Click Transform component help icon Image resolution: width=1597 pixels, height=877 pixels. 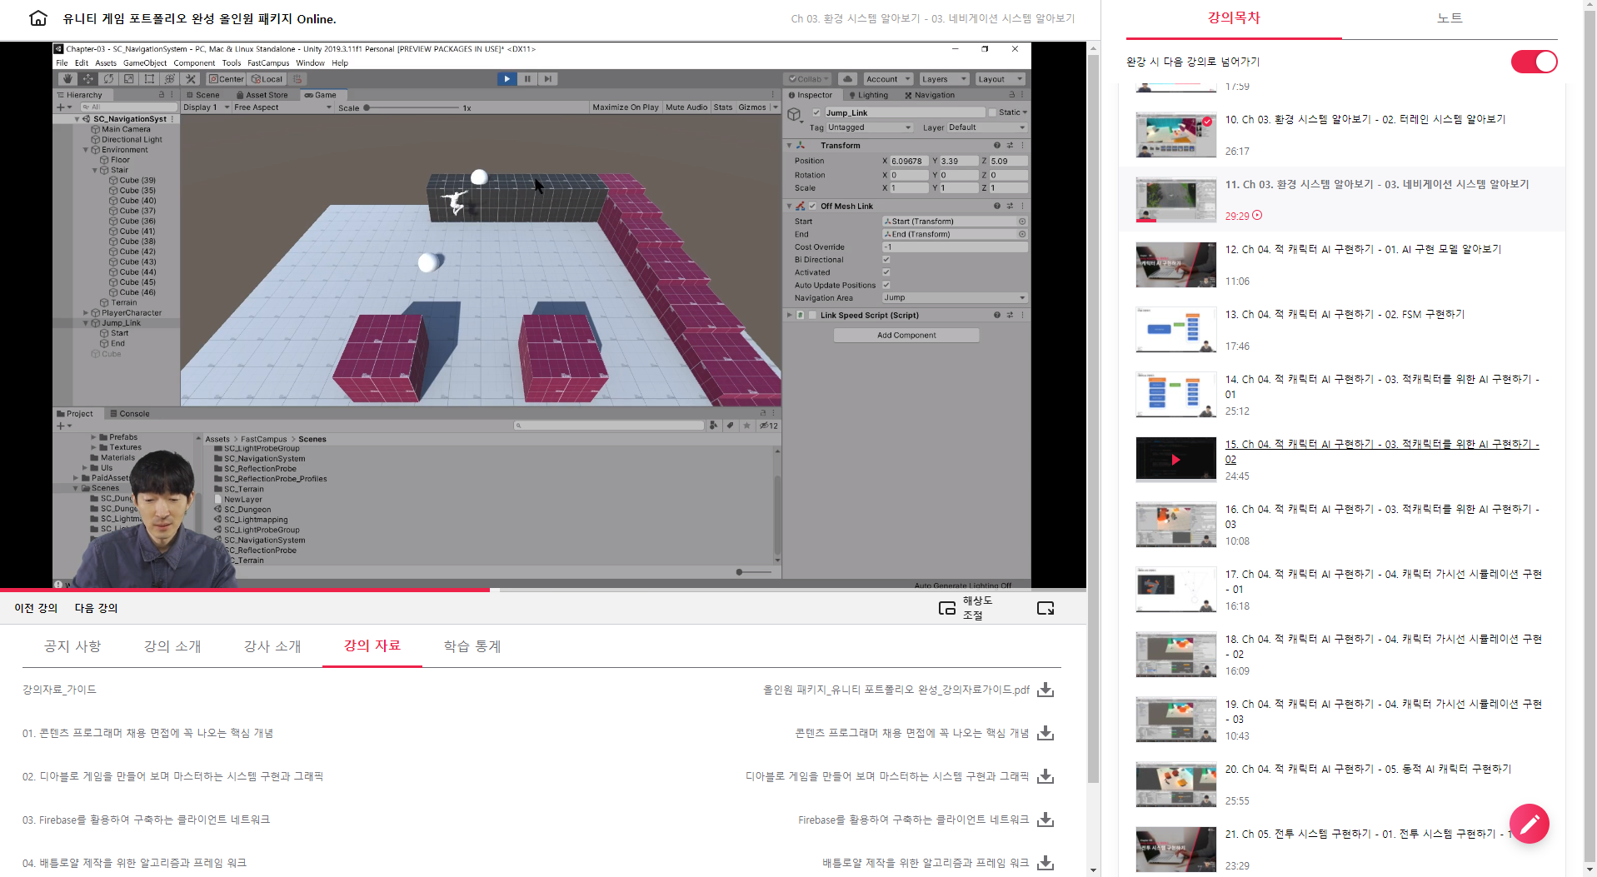pyautogui.click(x=996, y=145)
